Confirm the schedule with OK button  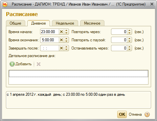122,114
